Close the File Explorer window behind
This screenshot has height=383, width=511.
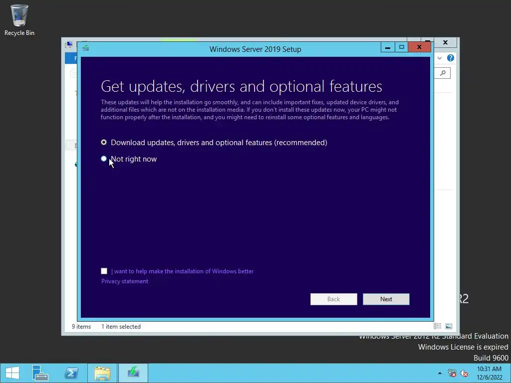446,43
